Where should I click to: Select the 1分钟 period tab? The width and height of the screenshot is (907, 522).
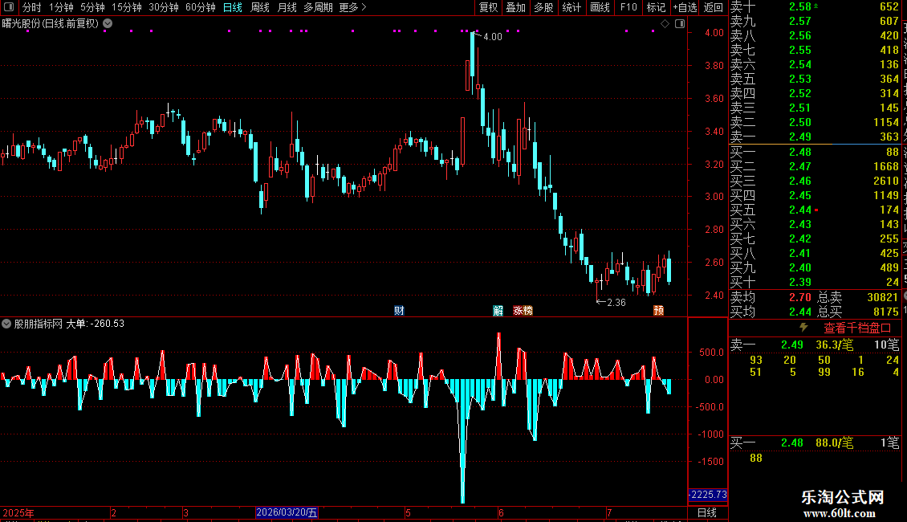point(61,7)
